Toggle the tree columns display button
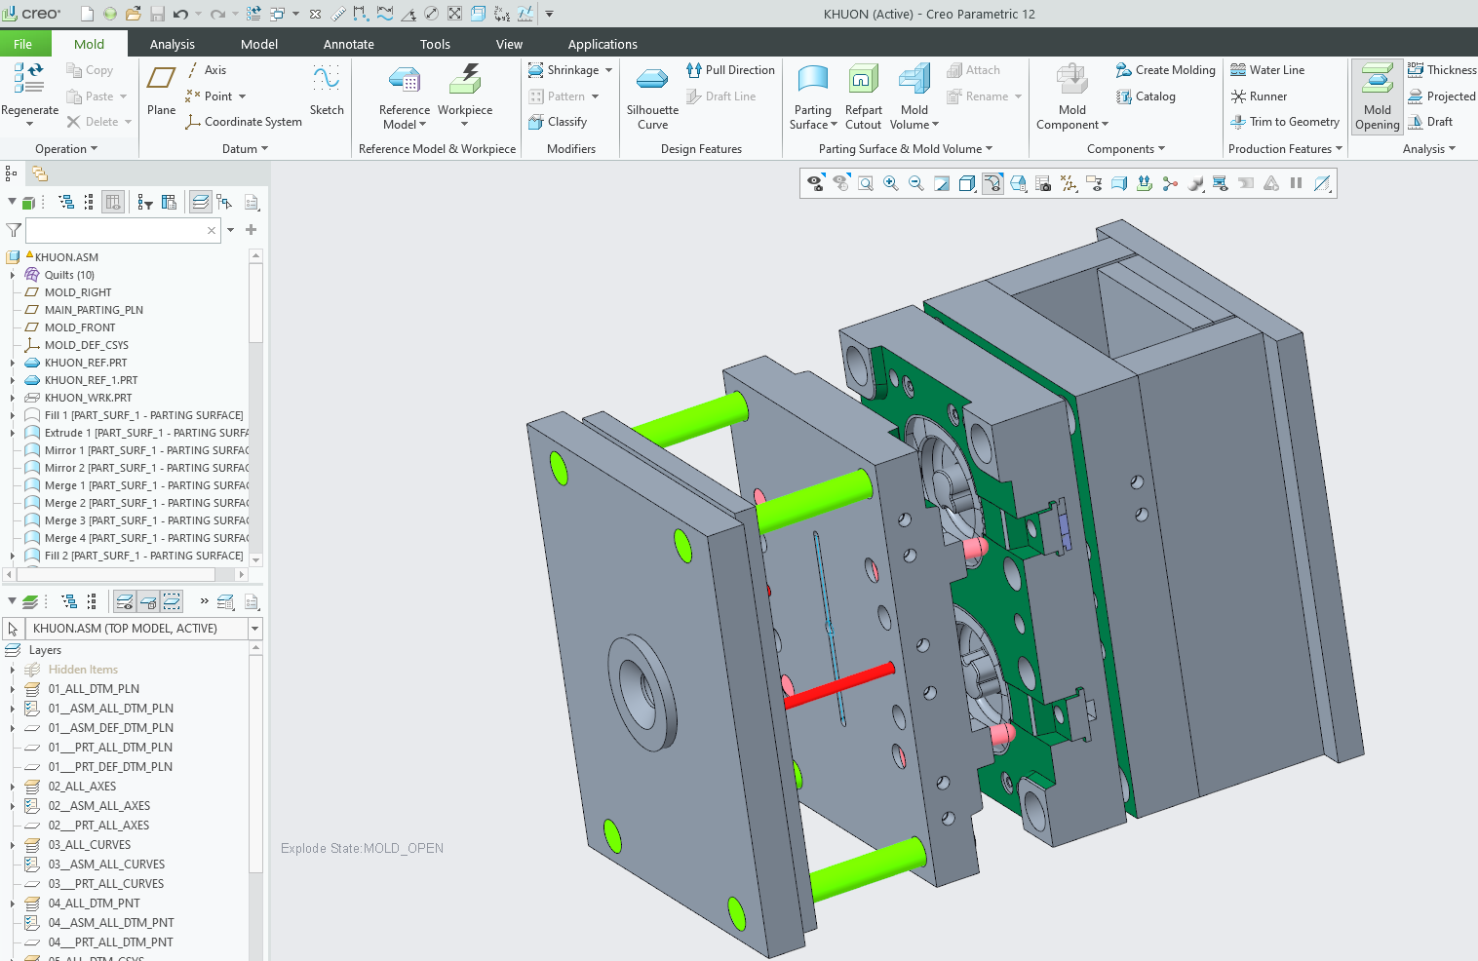 pyautogui.click(x=113, y=202)
